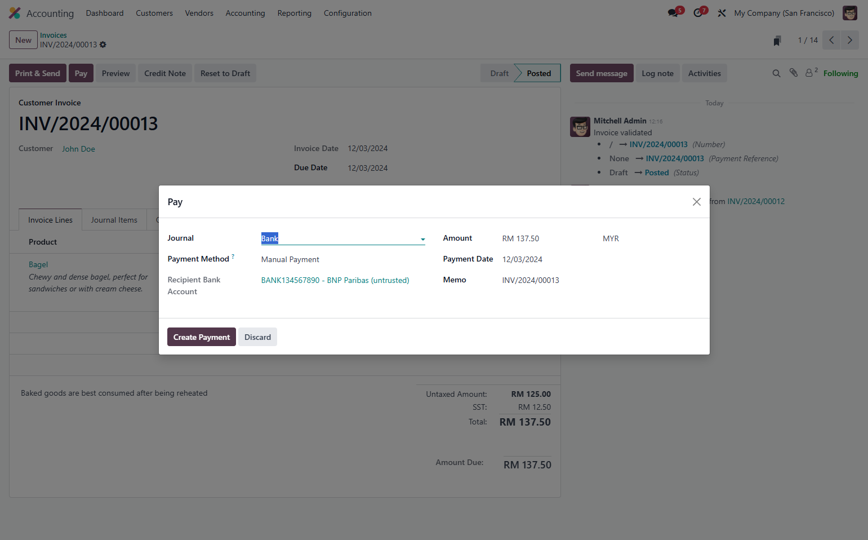Open the Activities button in chatter
The width and height of the screenshot is (868, 540).
point(704,73)
